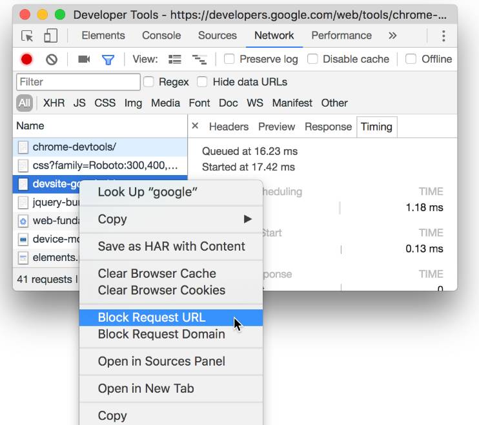
Task: Clear the network log with clear icon
Action: tap(52, 59)
